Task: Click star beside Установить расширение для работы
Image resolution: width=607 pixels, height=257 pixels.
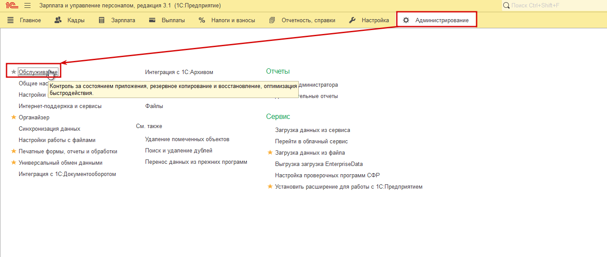Action: tap(270, 187)
